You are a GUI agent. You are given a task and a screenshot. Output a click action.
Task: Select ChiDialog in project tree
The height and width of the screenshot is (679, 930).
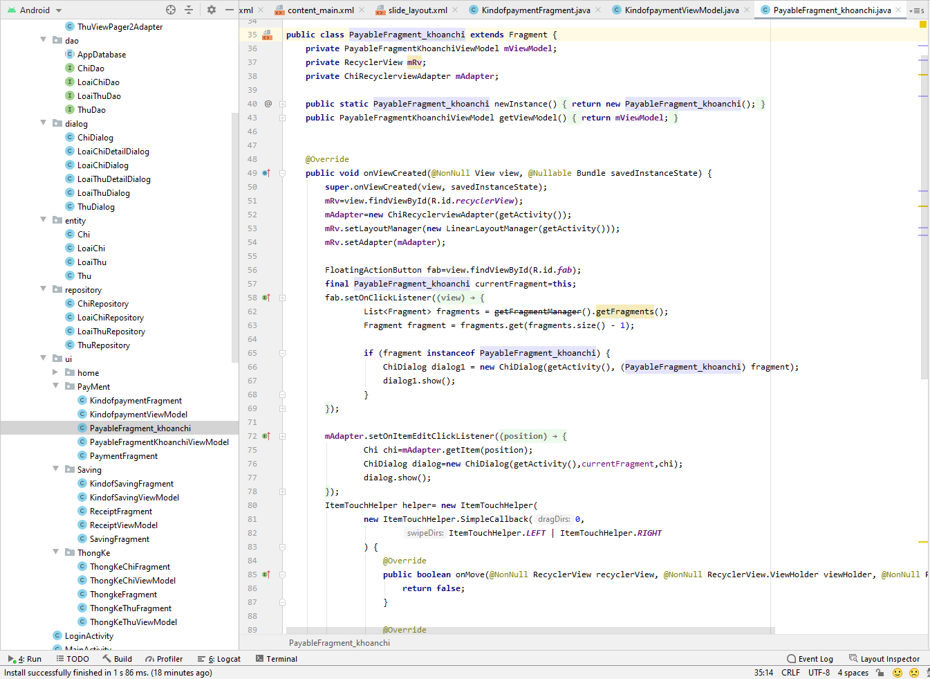[x=95, y=138]
